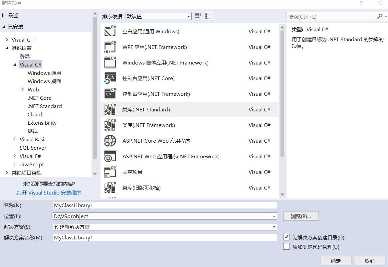Click the WPF 应用 template icon
Screen dimensions: 388x267
[110, 47]
